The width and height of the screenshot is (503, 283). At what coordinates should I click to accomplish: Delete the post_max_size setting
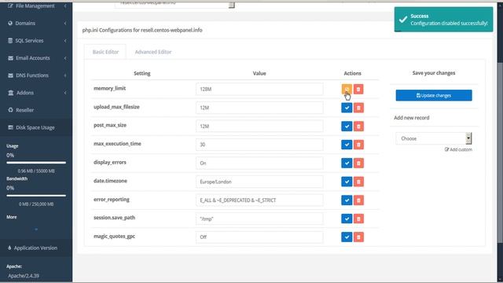pyautogui.click(x=358, y=127)
